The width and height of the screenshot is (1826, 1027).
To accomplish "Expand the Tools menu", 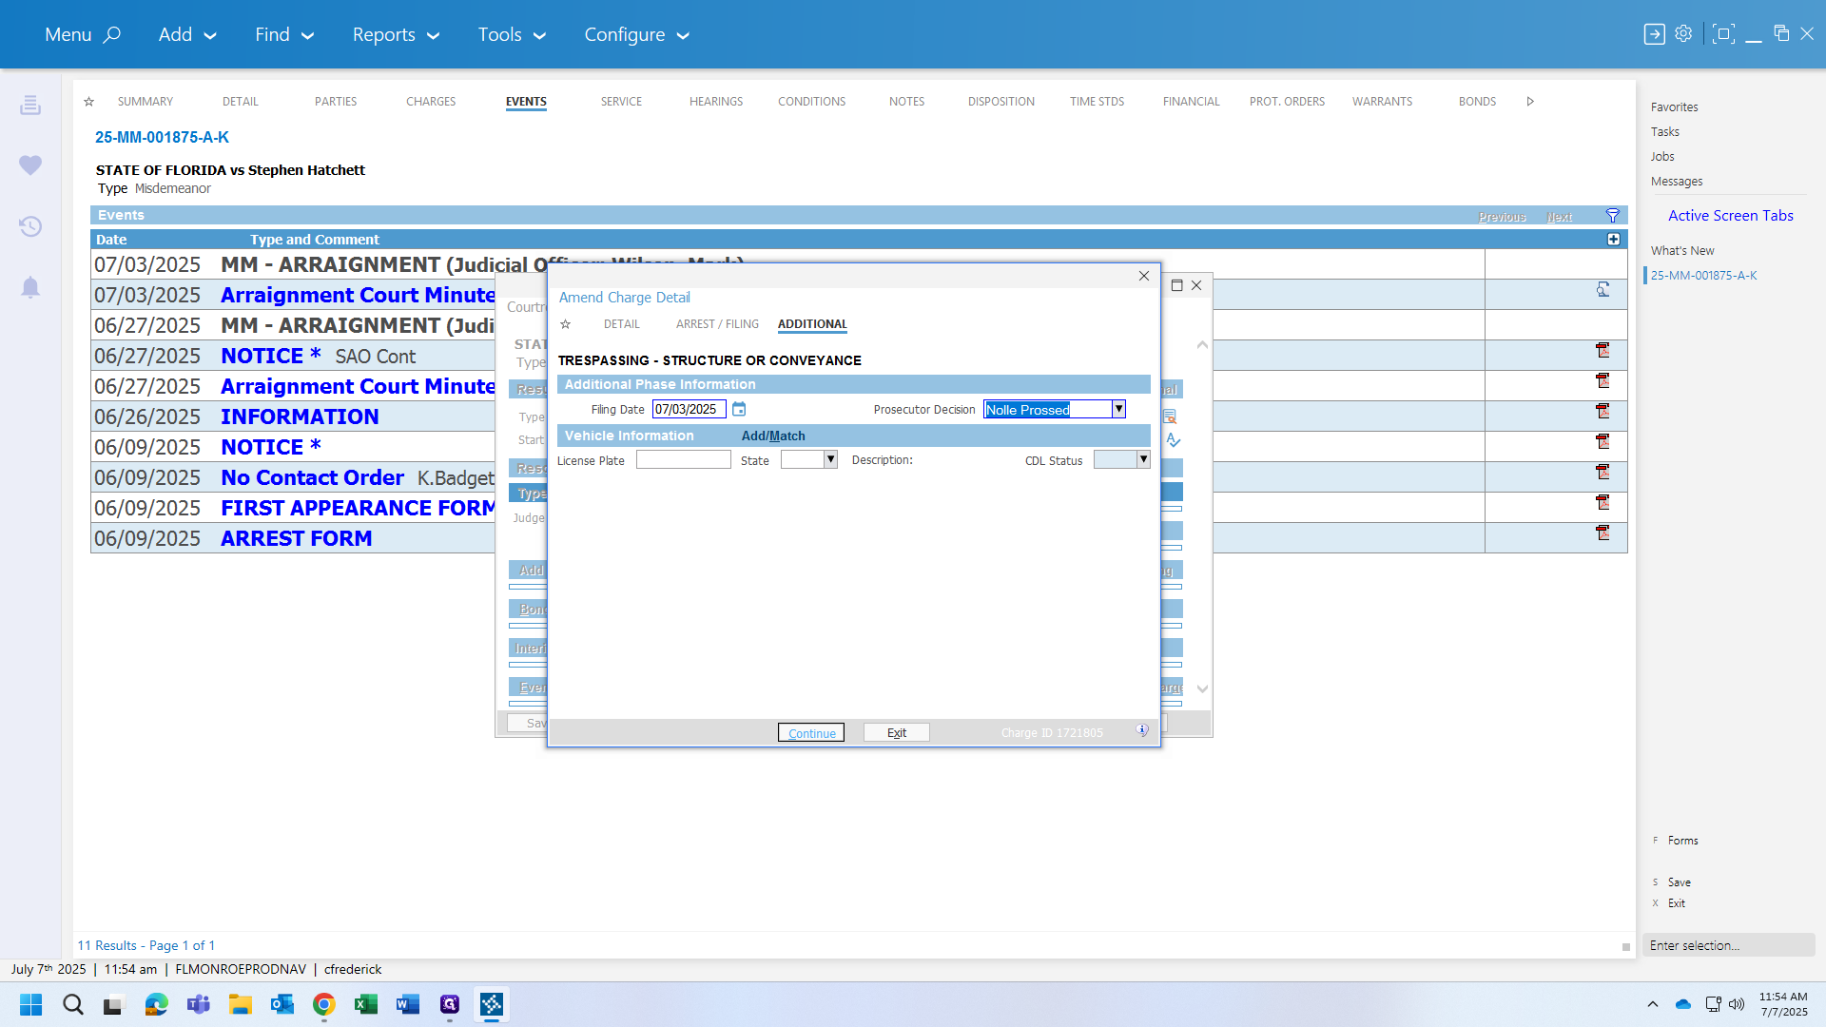I will tap(512, 34).
